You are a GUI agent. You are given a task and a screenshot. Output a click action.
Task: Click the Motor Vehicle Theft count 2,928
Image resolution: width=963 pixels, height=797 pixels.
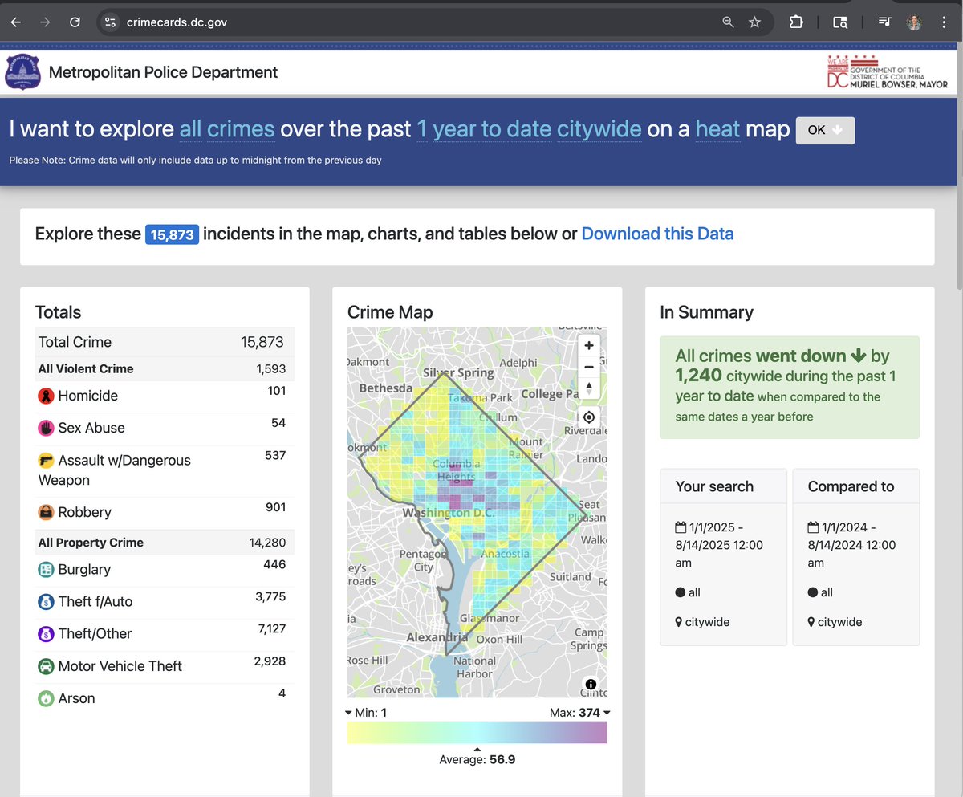271,661
